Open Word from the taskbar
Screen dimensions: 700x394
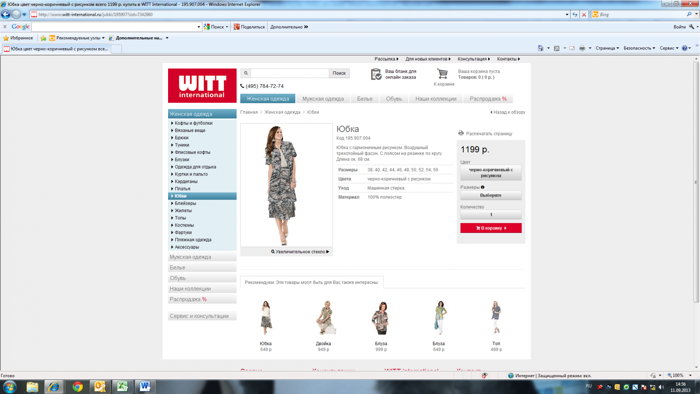[x=145, y=387]
